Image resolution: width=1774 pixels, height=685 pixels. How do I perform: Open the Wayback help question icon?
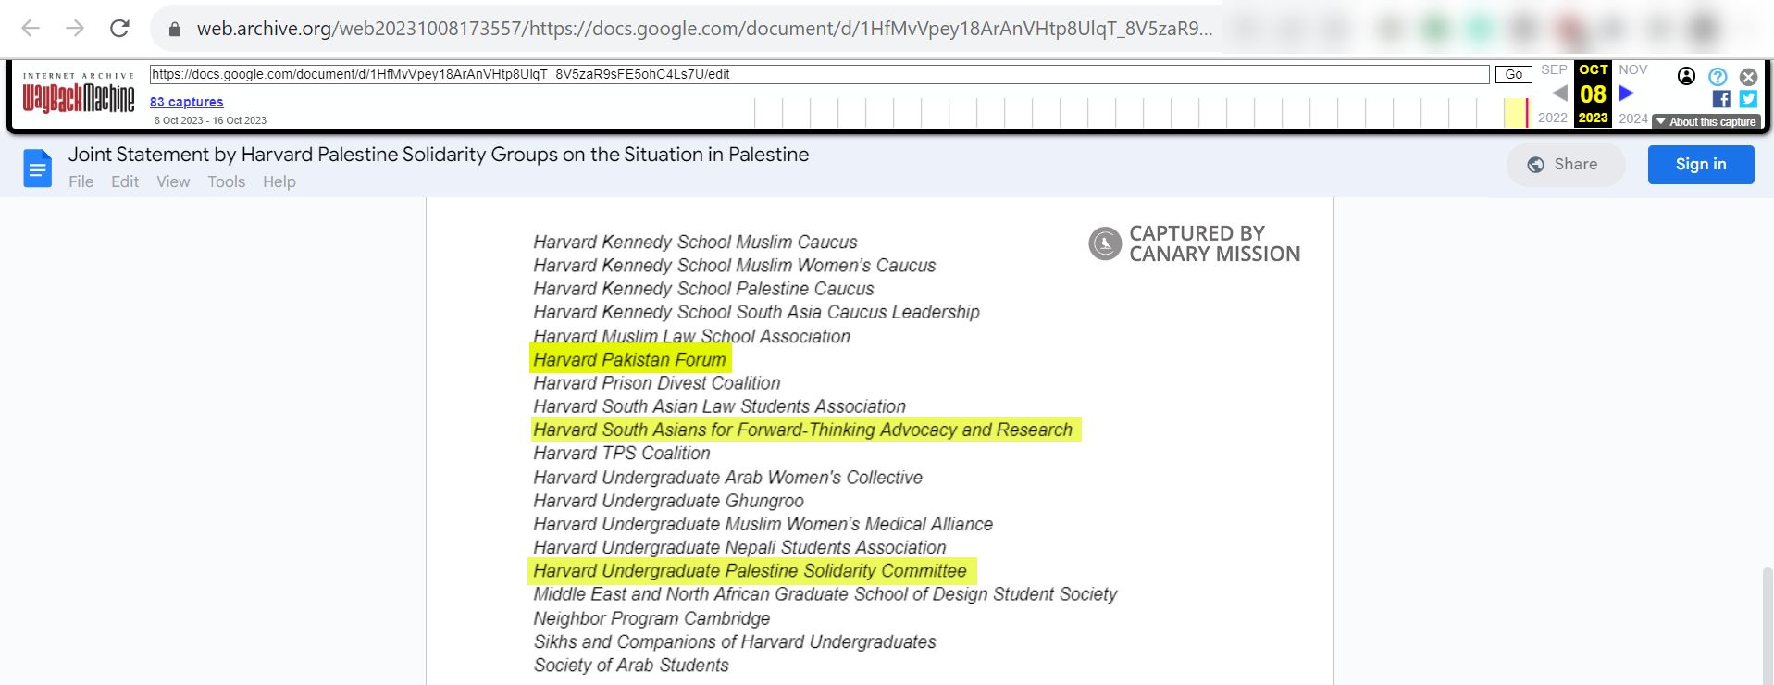pos(1718,77)
